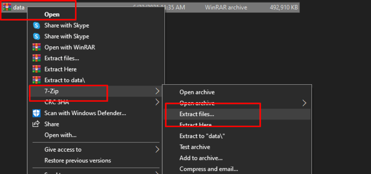Select Extract files... in the 7-Zip submenu
The width and height of the screenshot is (371, 174).
pyautogui.click(x=236, y=114)
